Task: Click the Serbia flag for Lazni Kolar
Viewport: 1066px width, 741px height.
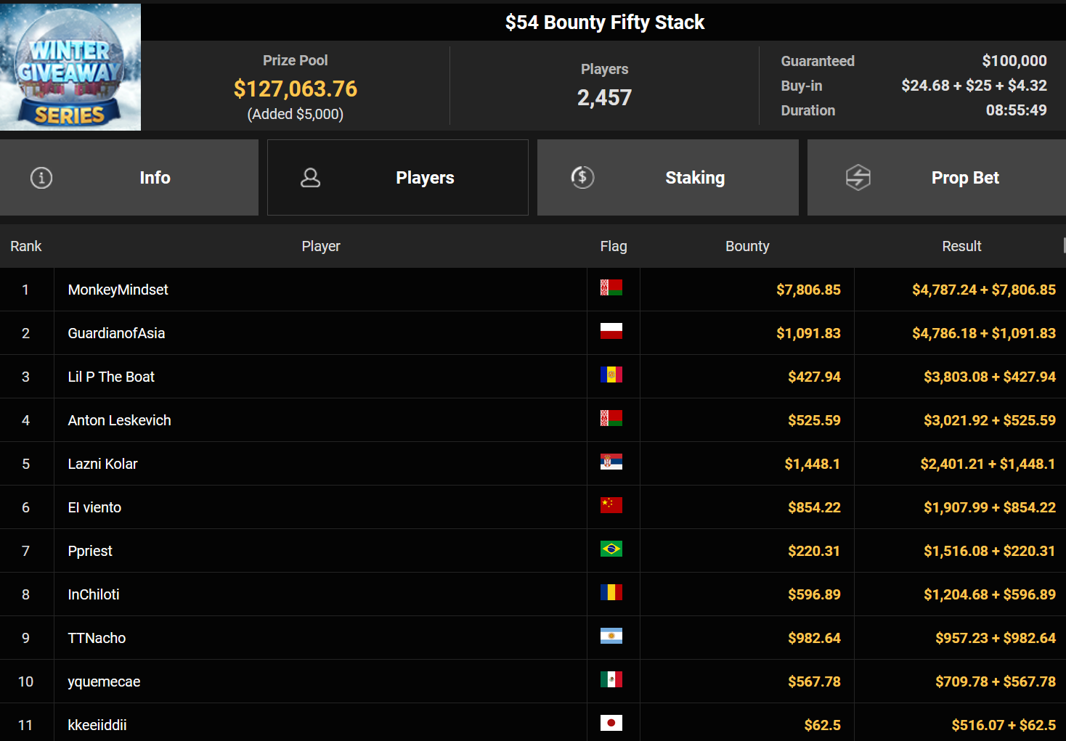Action: [611, 462]
